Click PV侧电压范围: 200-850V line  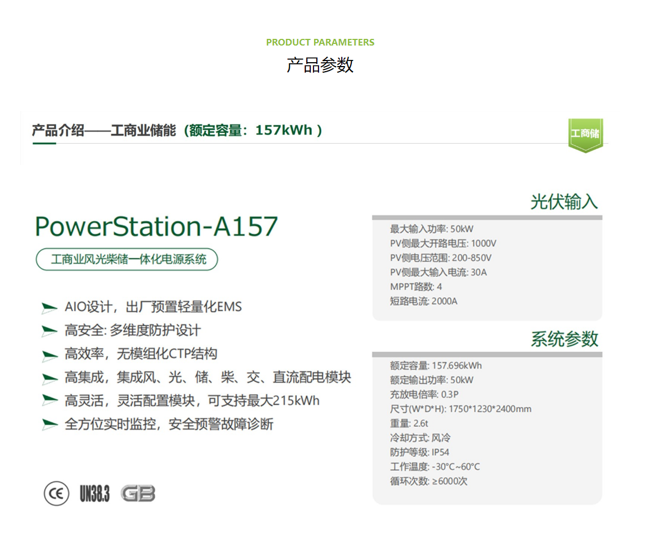click(x=441, y=258)
